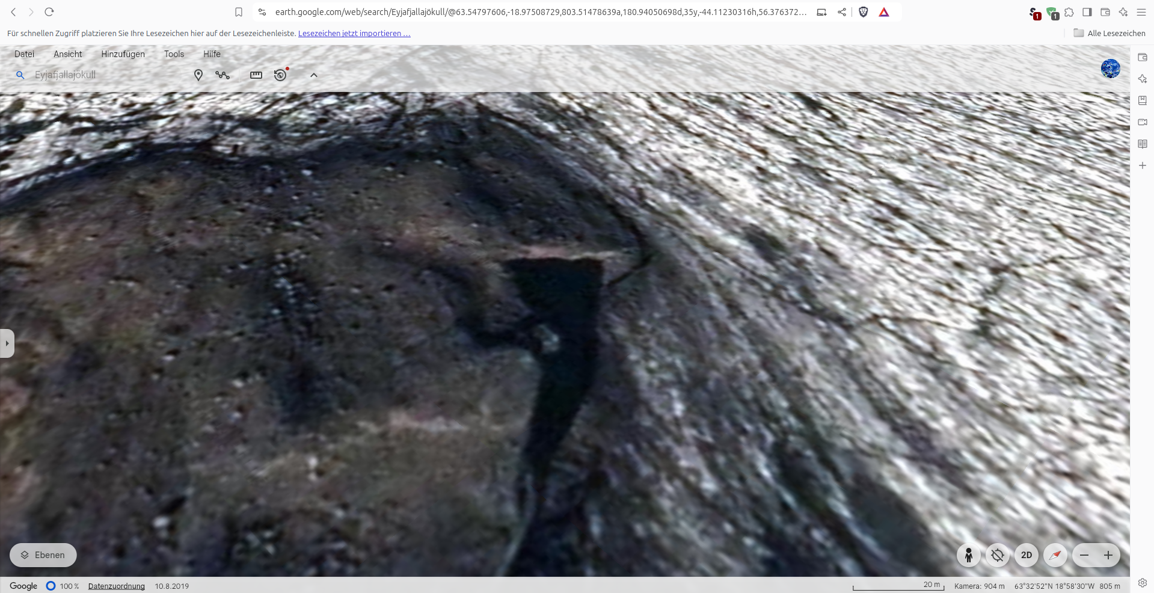Open the Hinzufügen menu
This screenshot has height=593, width=1154.
pos(123,54)
